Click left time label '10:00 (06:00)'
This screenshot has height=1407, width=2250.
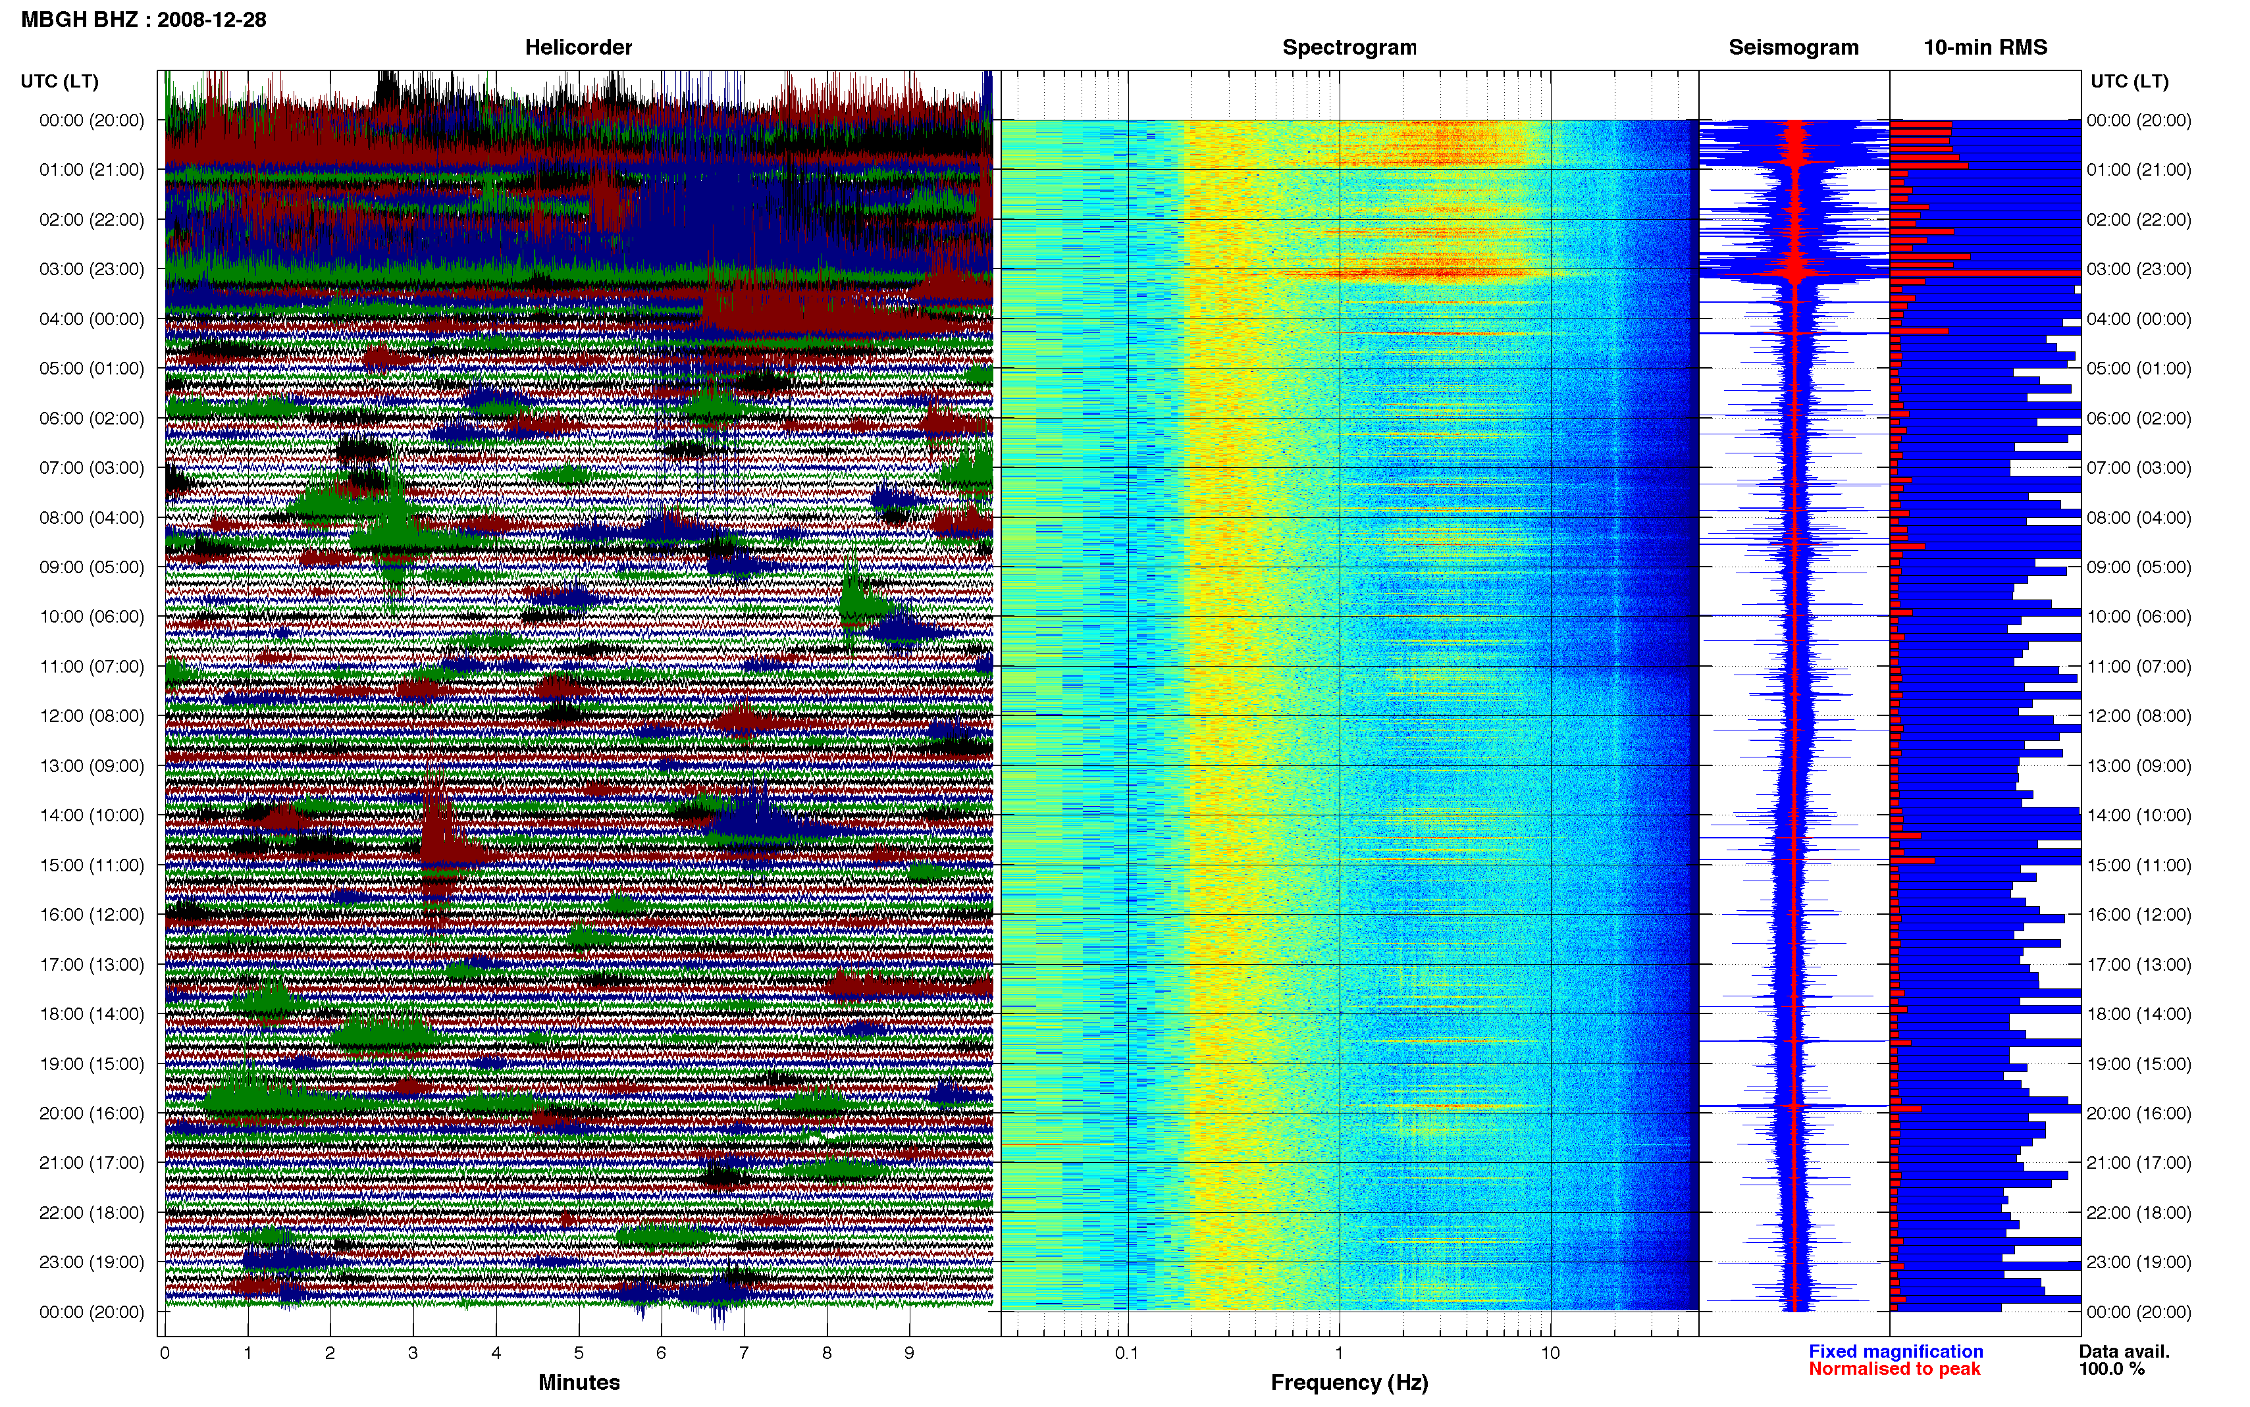(x=92, y=616)
